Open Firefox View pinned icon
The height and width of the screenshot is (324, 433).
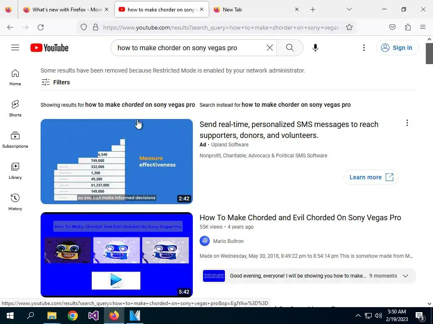coord(8,10)
